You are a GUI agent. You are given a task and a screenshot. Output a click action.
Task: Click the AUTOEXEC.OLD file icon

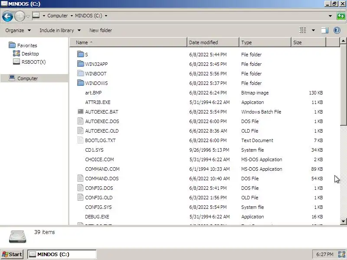[81, 130]
